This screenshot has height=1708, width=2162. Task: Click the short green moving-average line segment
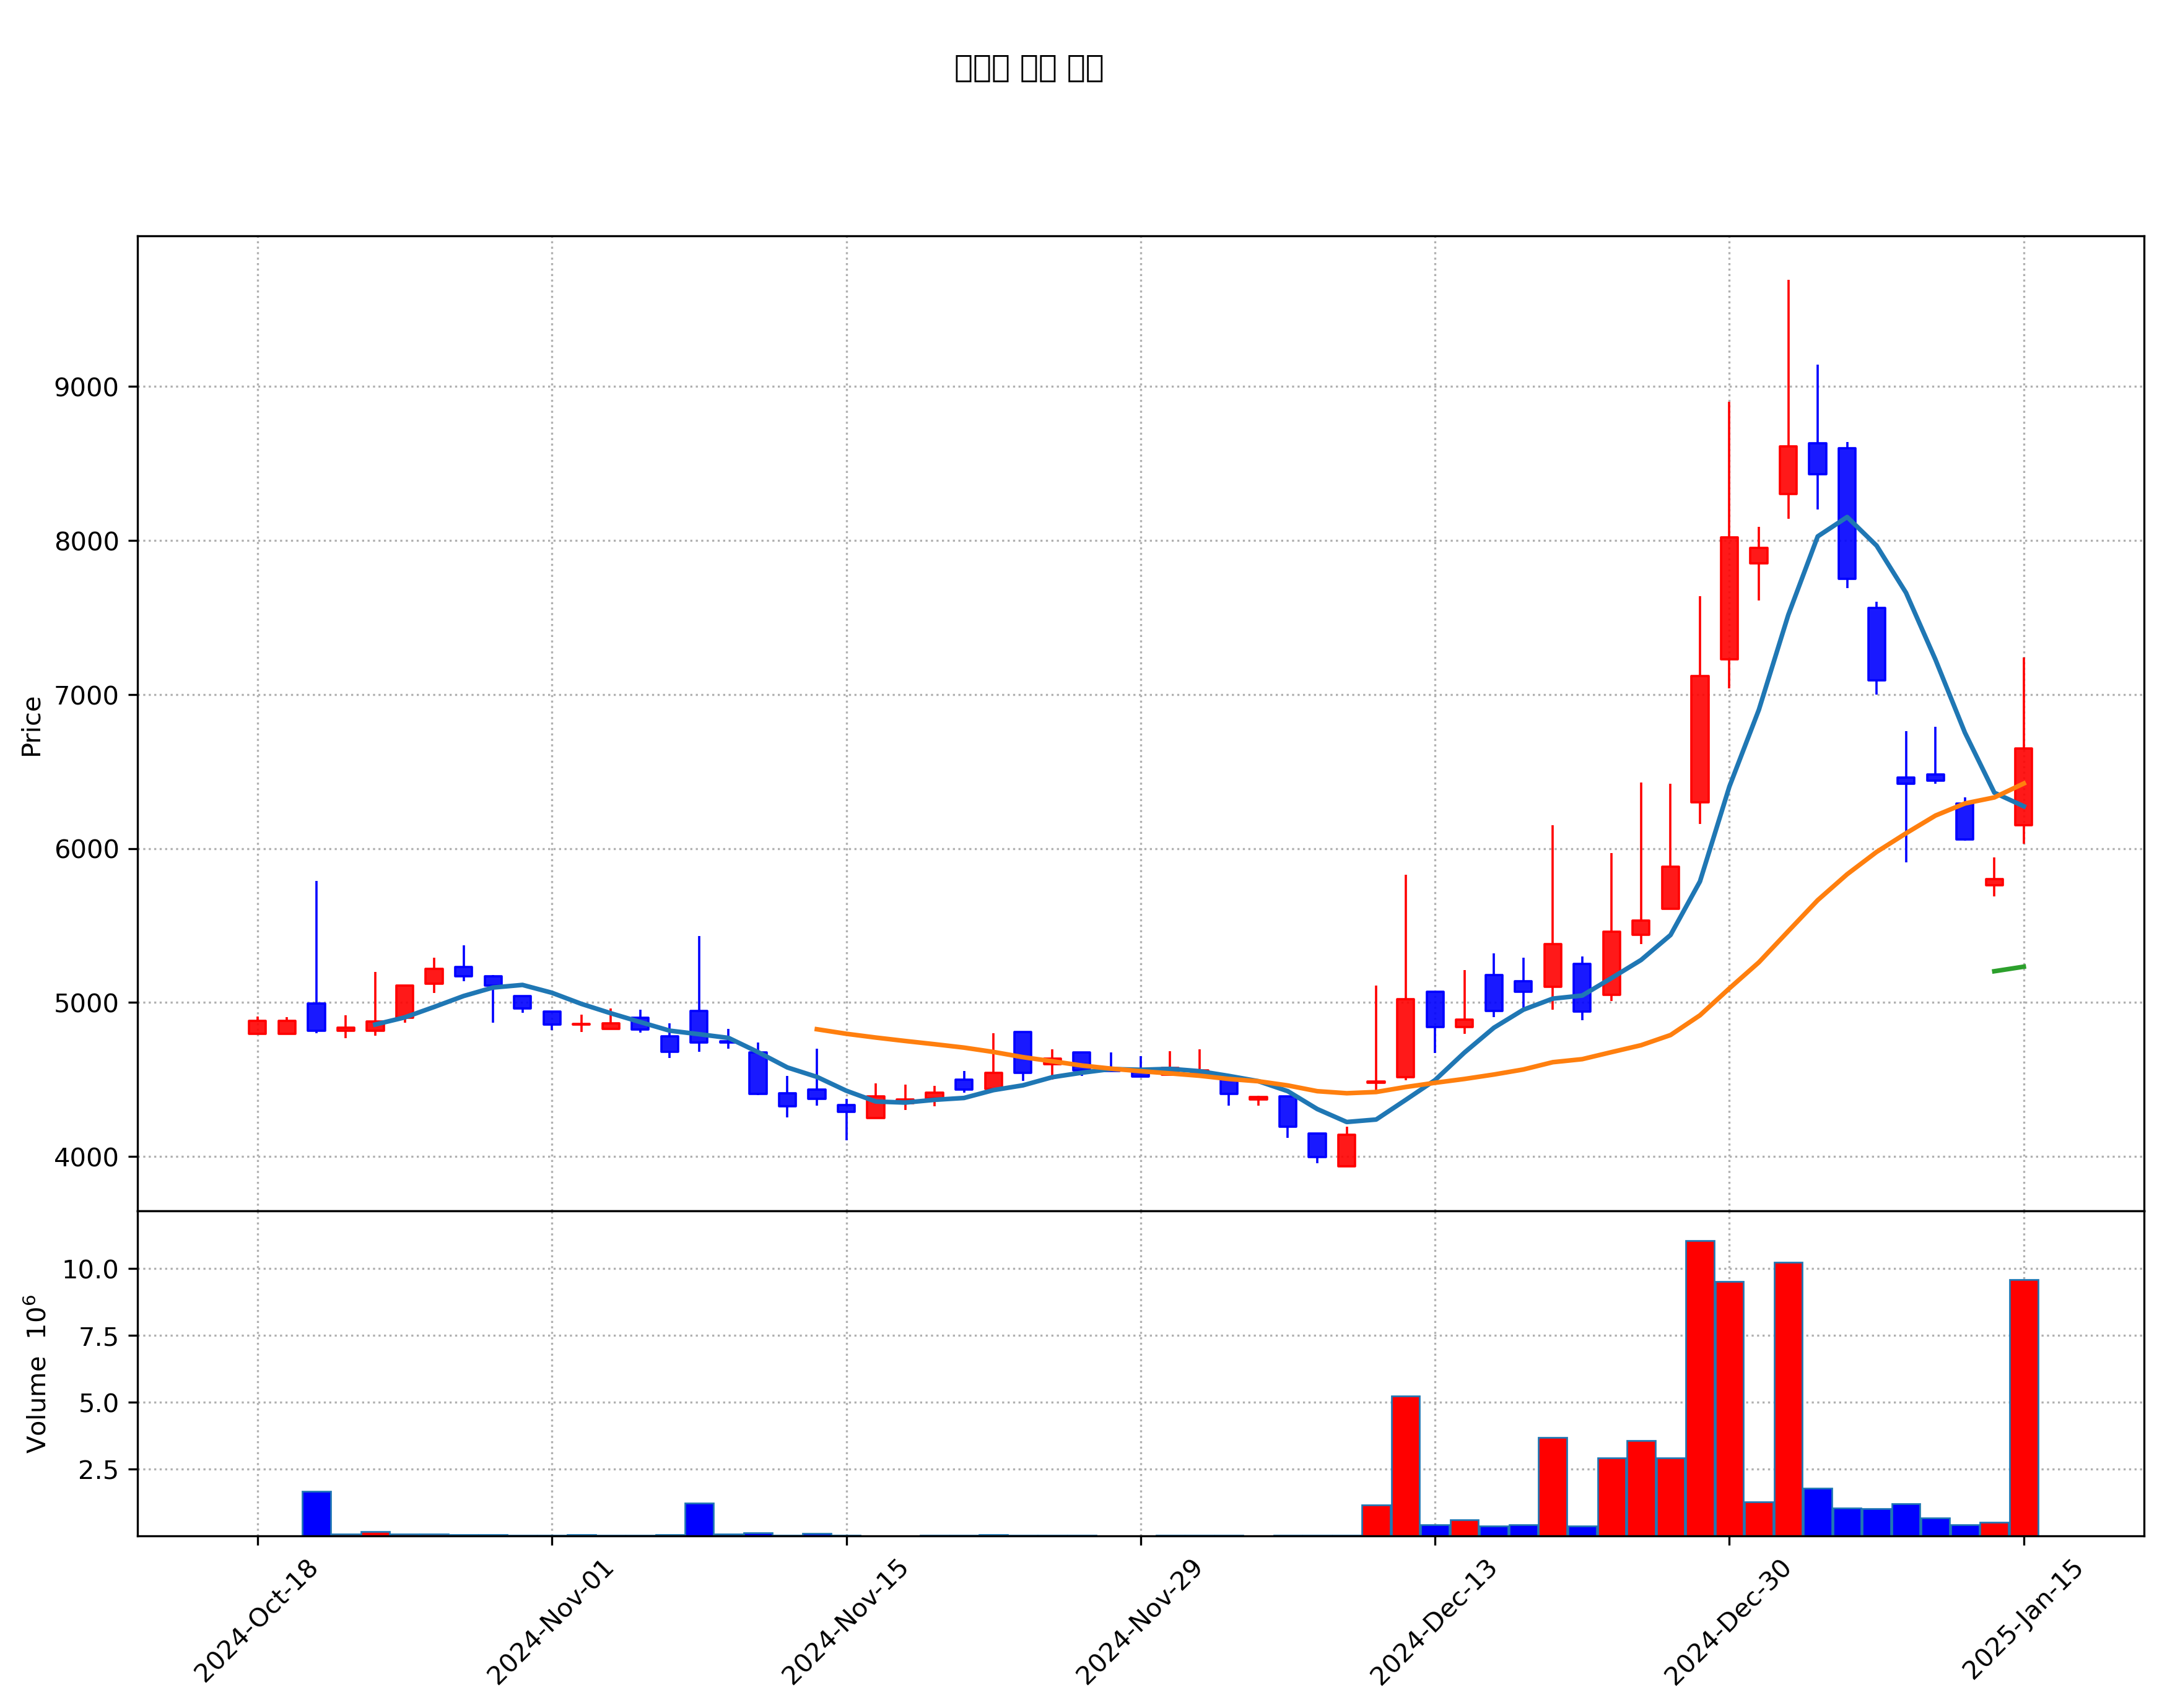(2008, 968)
